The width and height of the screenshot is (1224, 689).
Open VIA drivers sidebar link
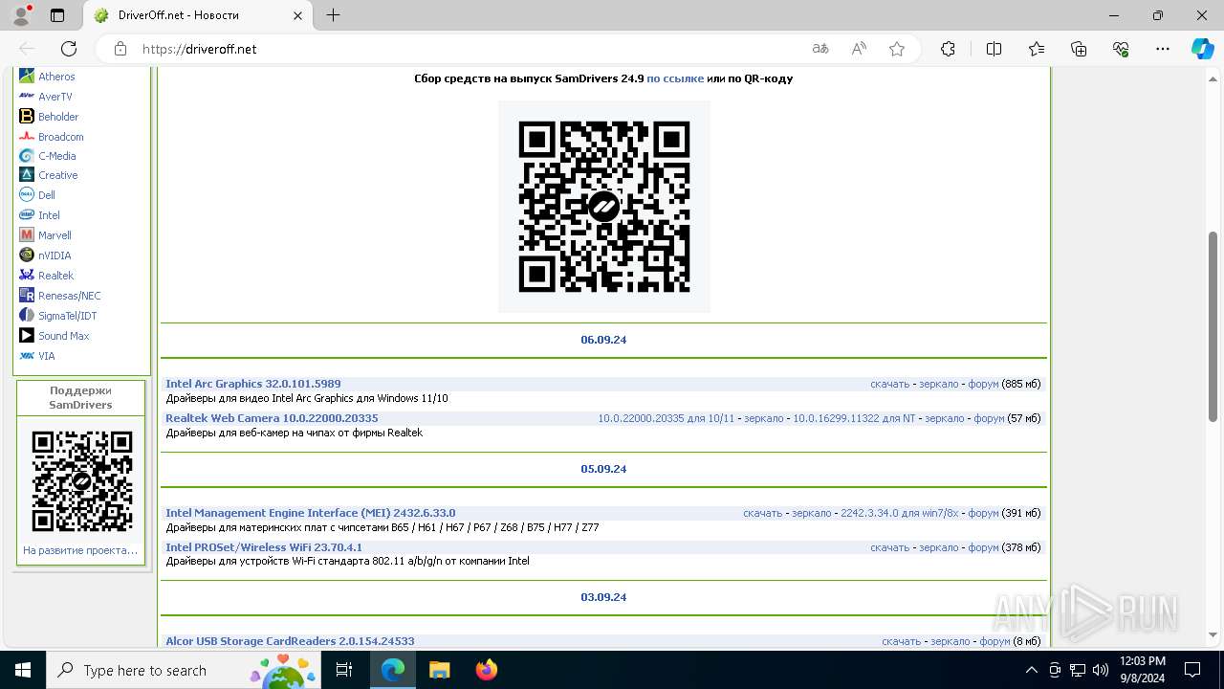(47, 356)
